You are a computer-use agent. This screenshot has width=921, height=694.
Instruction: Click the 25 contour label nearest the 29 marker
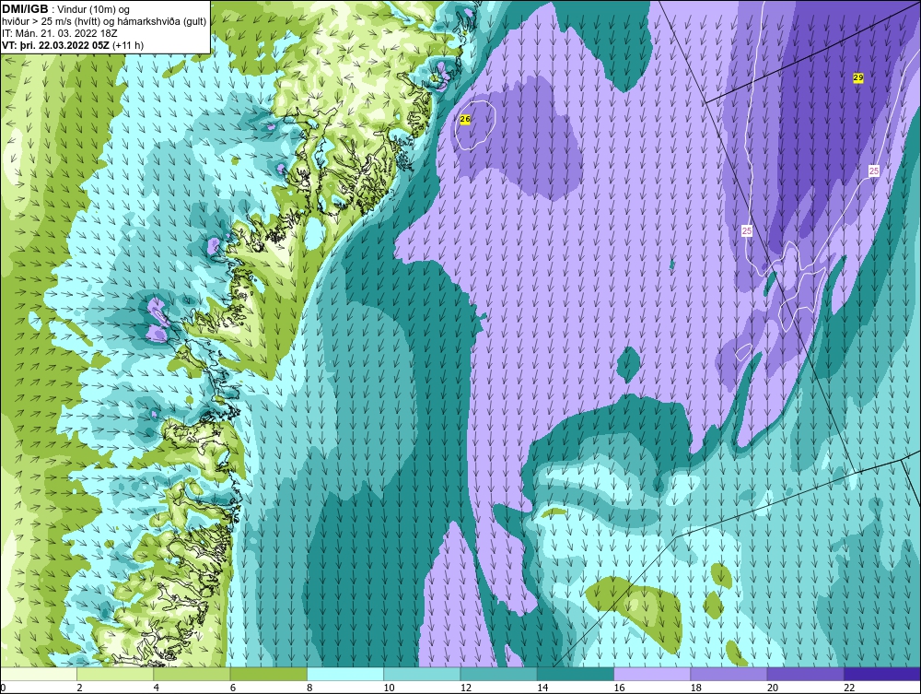874,171
